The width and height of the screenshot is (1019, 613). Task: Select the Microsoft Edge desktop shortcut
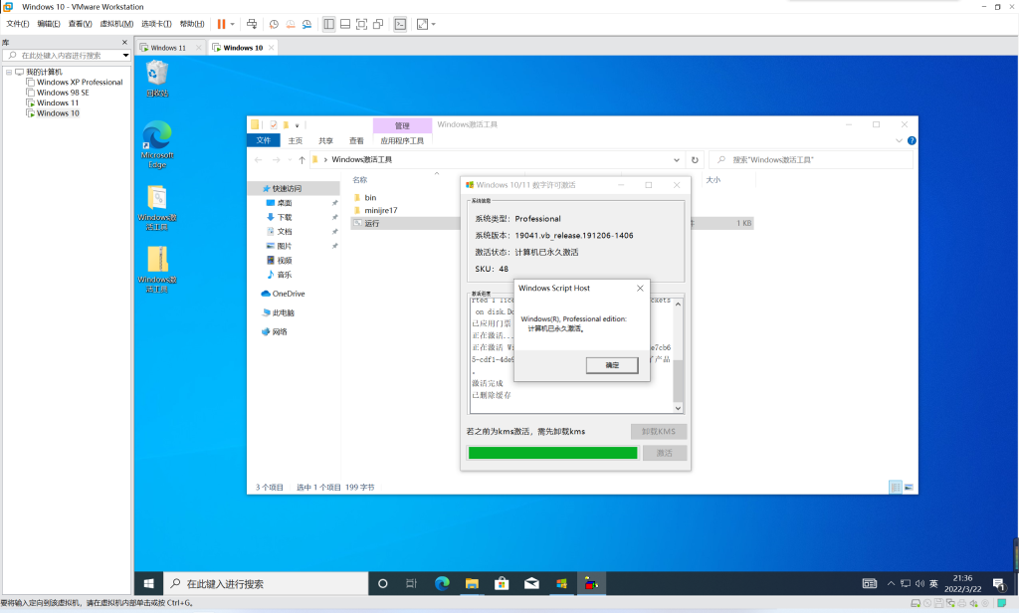pos(157,145)
